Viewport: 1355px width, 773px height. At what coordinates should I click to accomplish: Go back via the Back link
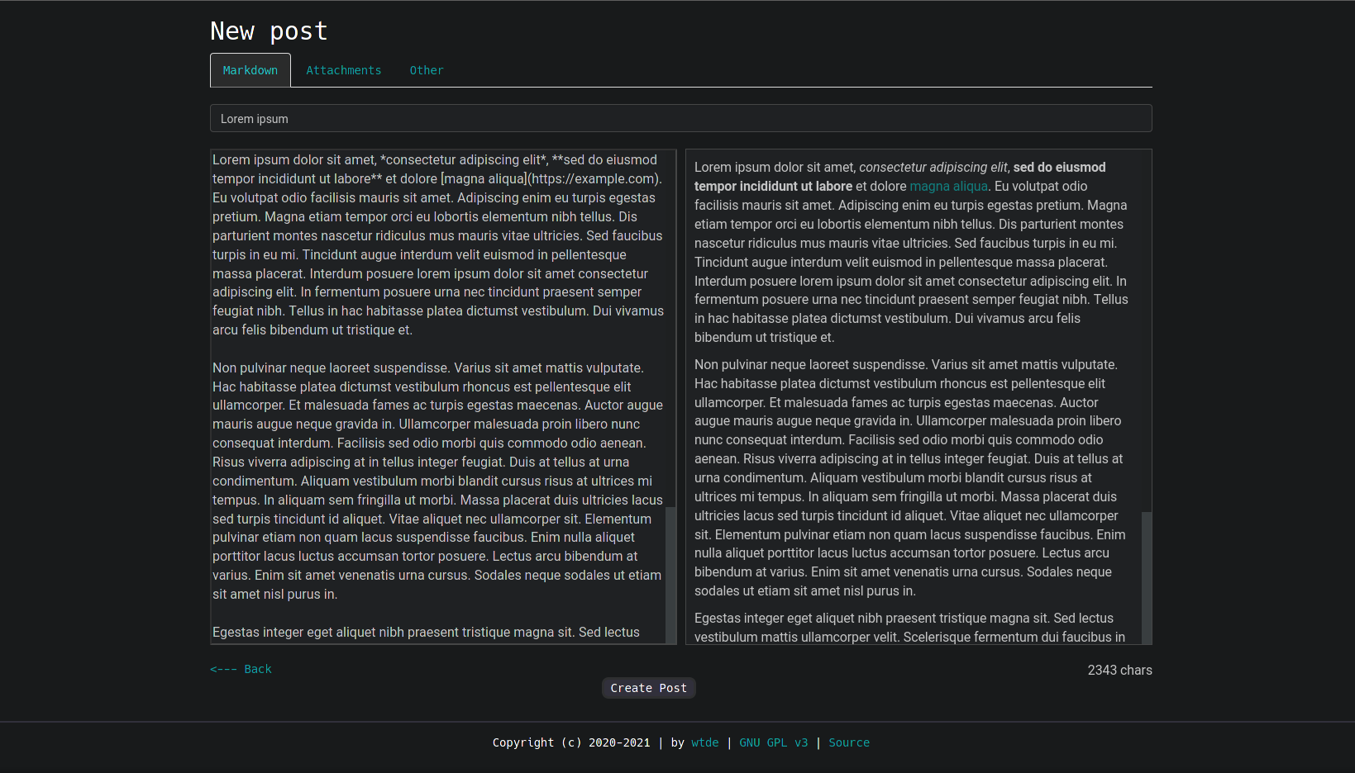241,669
